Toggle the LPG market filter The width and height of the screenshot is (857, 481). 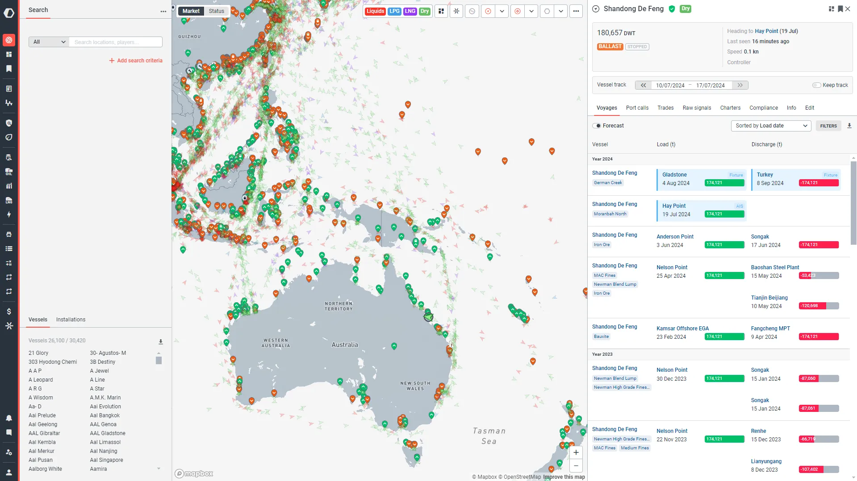click(394, 11)
